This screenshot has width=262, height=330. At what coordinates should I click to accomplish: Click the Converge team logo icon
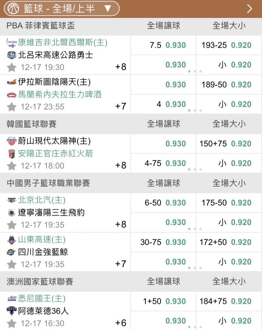(12, 43)
